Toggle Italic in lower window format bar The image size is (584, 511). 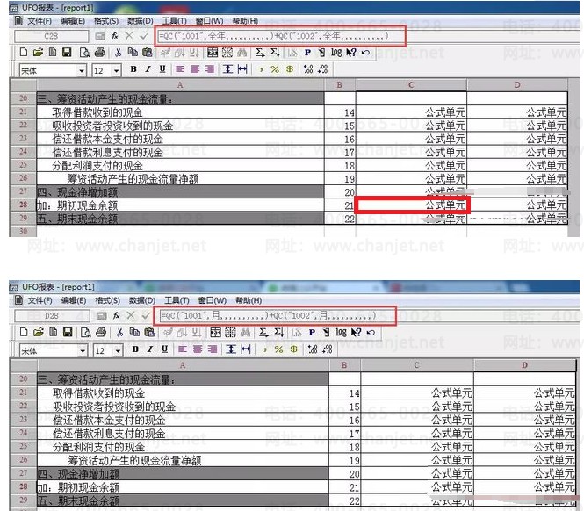click(149, 349)
